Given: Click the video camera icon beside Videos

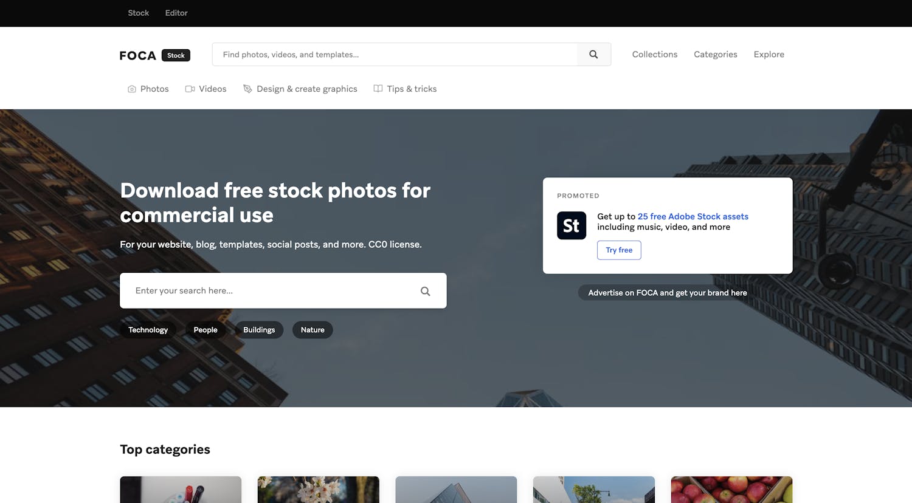Looking at the screenshot, I should tap(190, 89).
